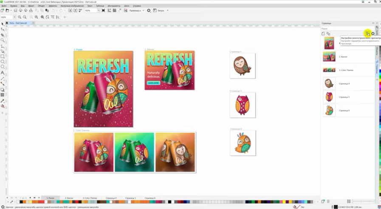Click the Print icon in toolbar
The width and height of the screenshot is (381, 209).
(x=31, y=11)
